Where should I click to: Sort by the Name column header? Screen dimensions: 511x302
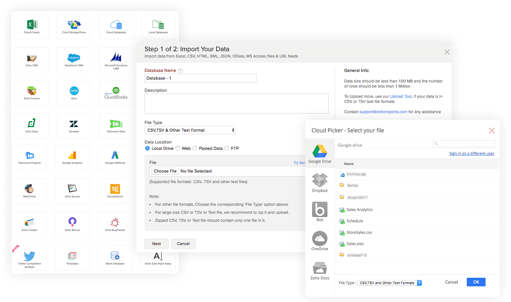pos(349,164)
